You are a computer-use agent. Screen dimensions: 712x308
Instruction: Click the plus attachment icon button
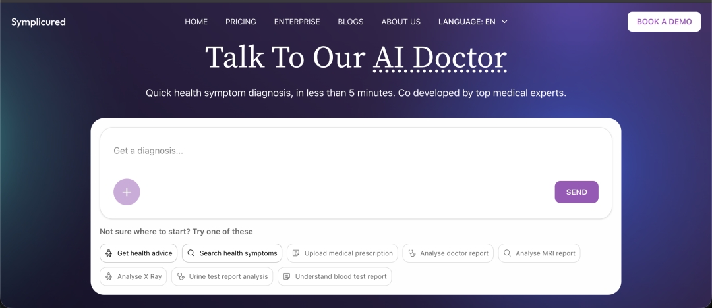pyautogui.click(x=127, y=192)
